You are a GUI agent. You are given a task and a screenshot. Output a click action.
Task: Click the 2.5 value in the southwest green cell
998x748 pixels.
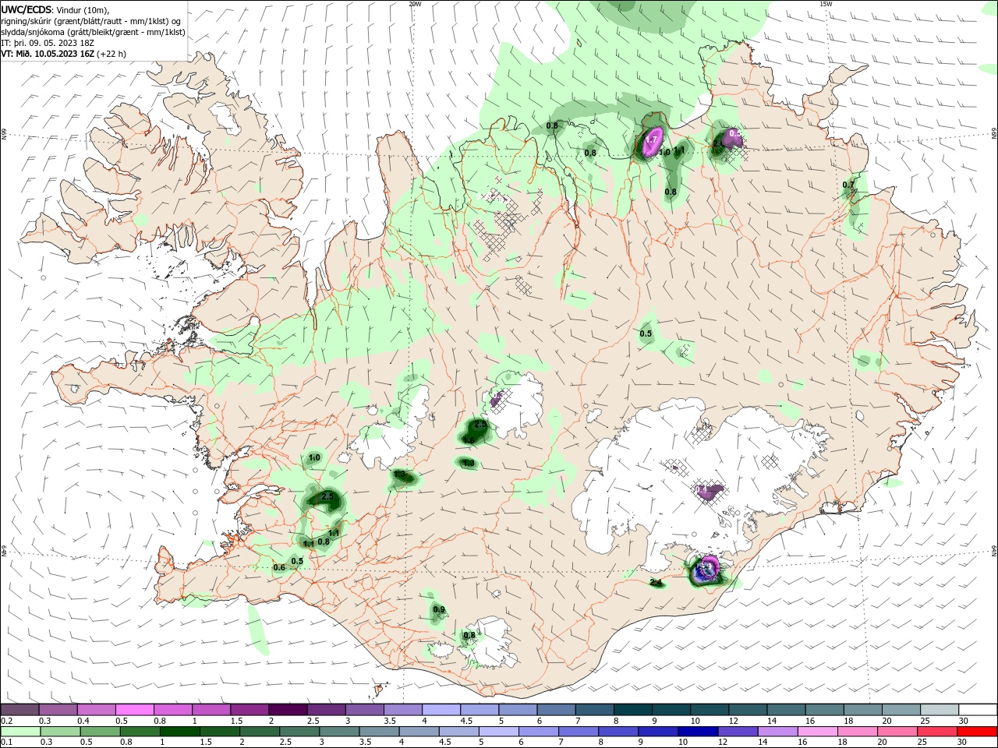327,496
